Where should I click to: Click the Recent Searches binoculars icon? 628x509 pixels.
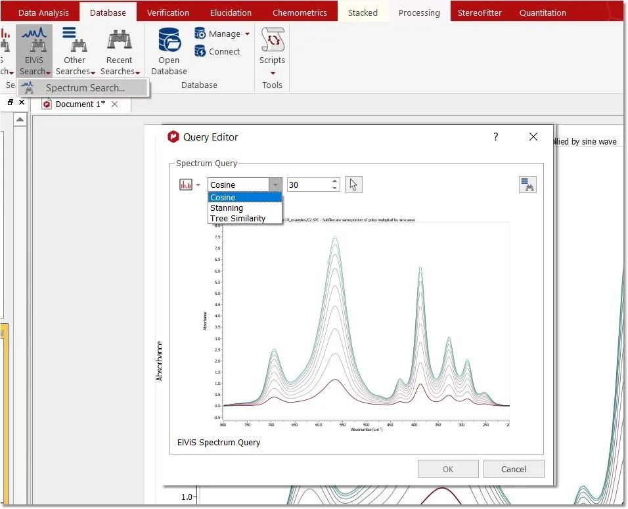coord(119,41)
